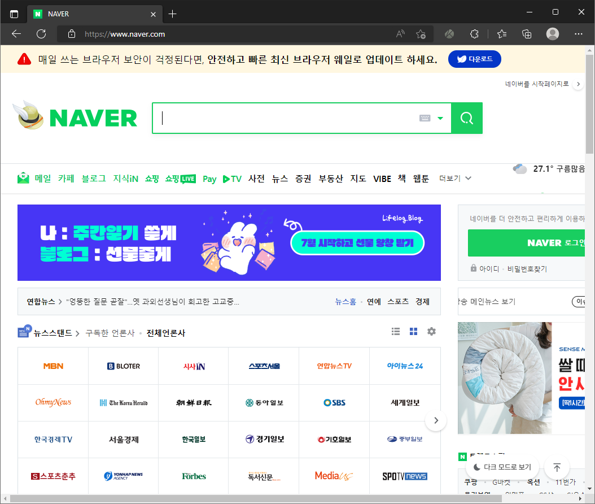Open the 쇼핑 menu item
The image size is (595, 504).
pos(152,179)
